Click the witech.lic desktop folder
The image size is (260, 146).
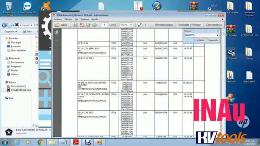(x=231, y=77)
